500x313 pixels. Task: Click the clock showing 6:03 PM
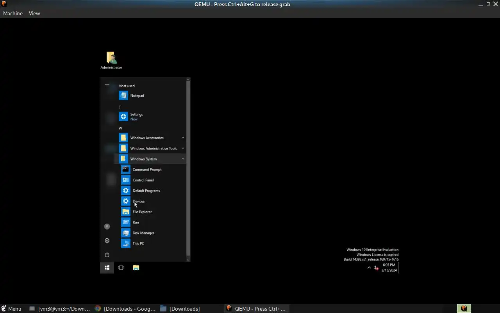tap(389, 265)
